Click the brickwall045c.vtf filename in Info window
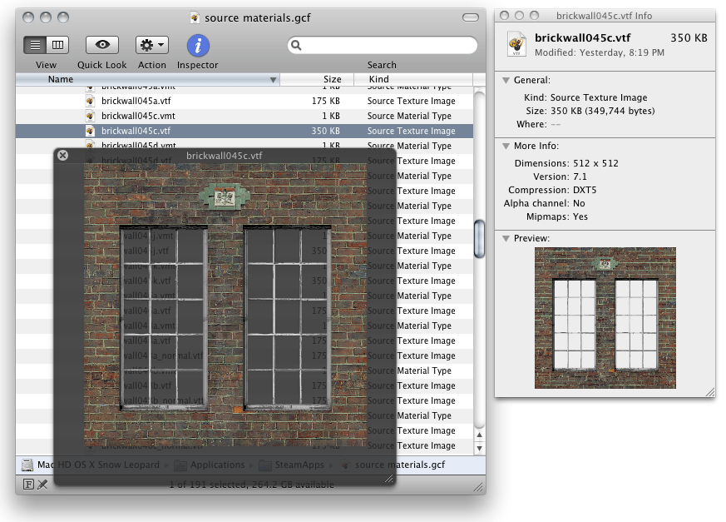The width and height of the screenshot is (726, 522). pos(582,38)
